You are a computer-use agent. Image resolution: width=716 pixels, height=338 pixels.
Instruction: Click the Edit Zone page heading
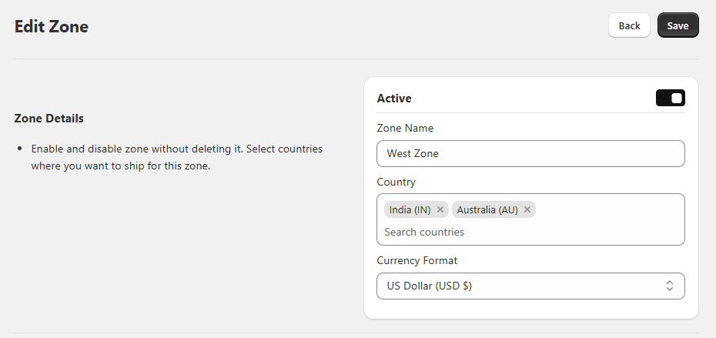51,26
